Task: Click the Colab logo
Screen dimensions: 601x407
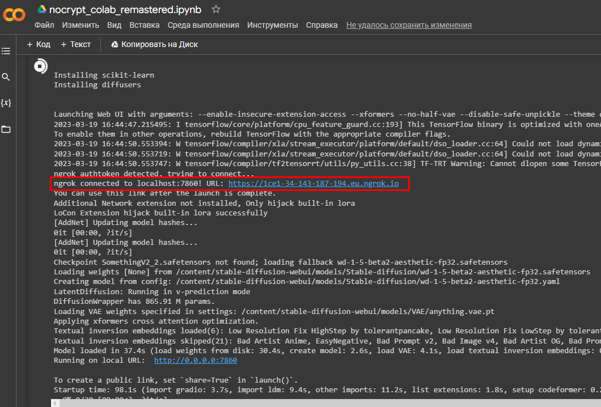Action: click(x=14, y=15)
